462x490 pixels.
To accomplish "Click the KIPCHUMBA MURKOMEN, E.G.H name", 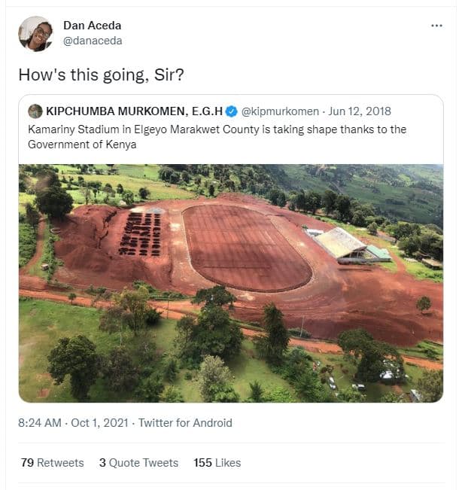I will coord(133,111).
